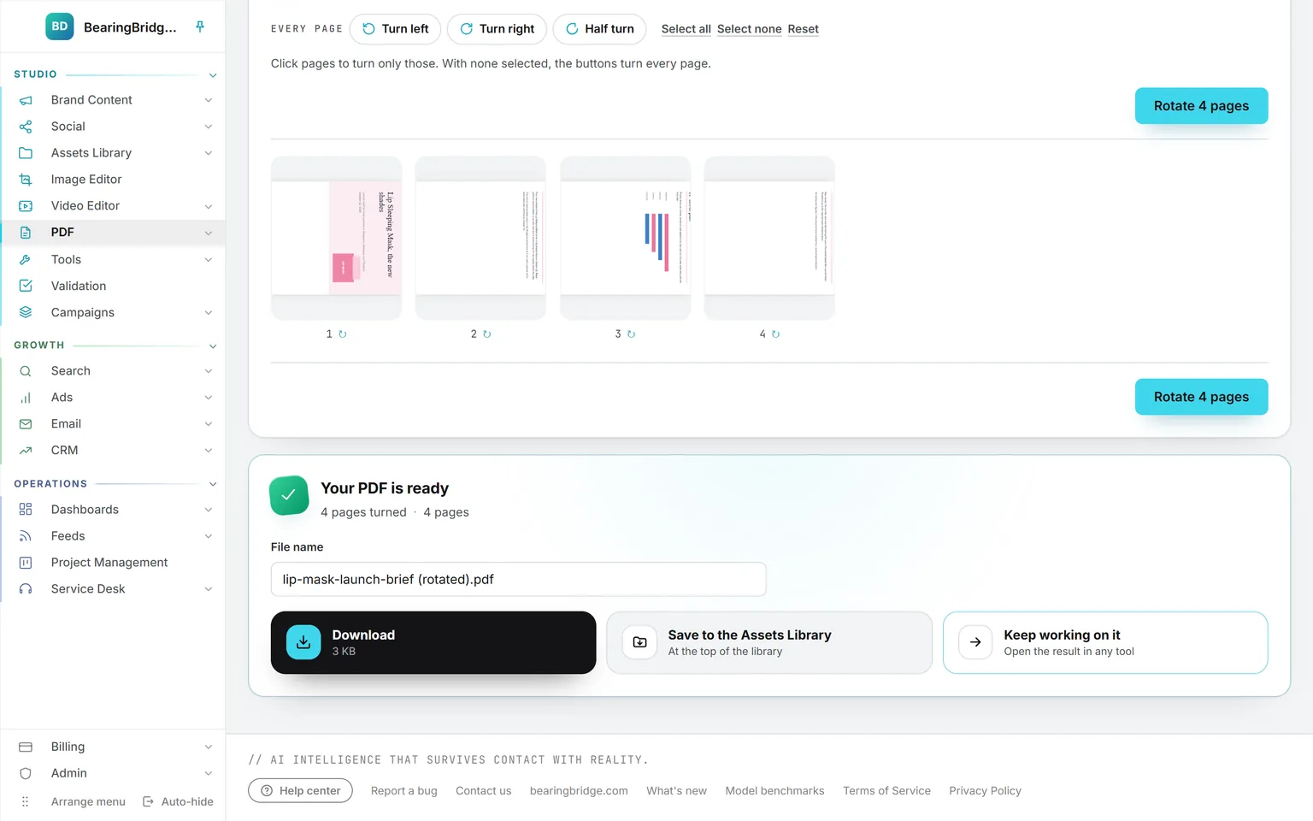The image size is (1313, 821).
Task: Click the Auto-hide sidebar icon
Action: pyautogui.click(x=148, y=801)
